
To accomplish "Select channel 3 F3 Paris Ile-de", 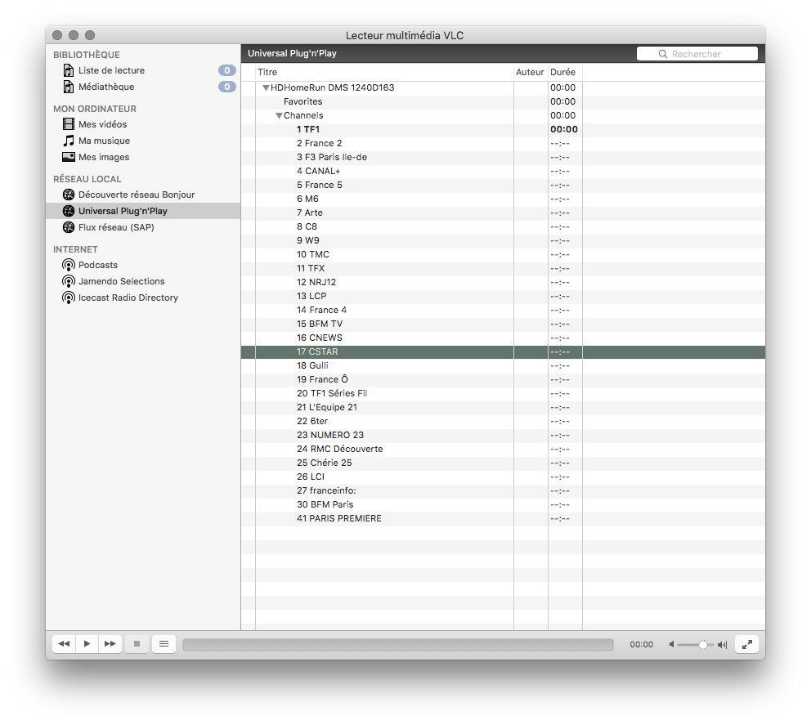I will 503,158.
